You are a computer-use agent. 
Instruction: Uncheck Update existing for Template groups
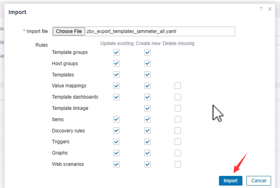pyautogui.click(x=117, y=52)
